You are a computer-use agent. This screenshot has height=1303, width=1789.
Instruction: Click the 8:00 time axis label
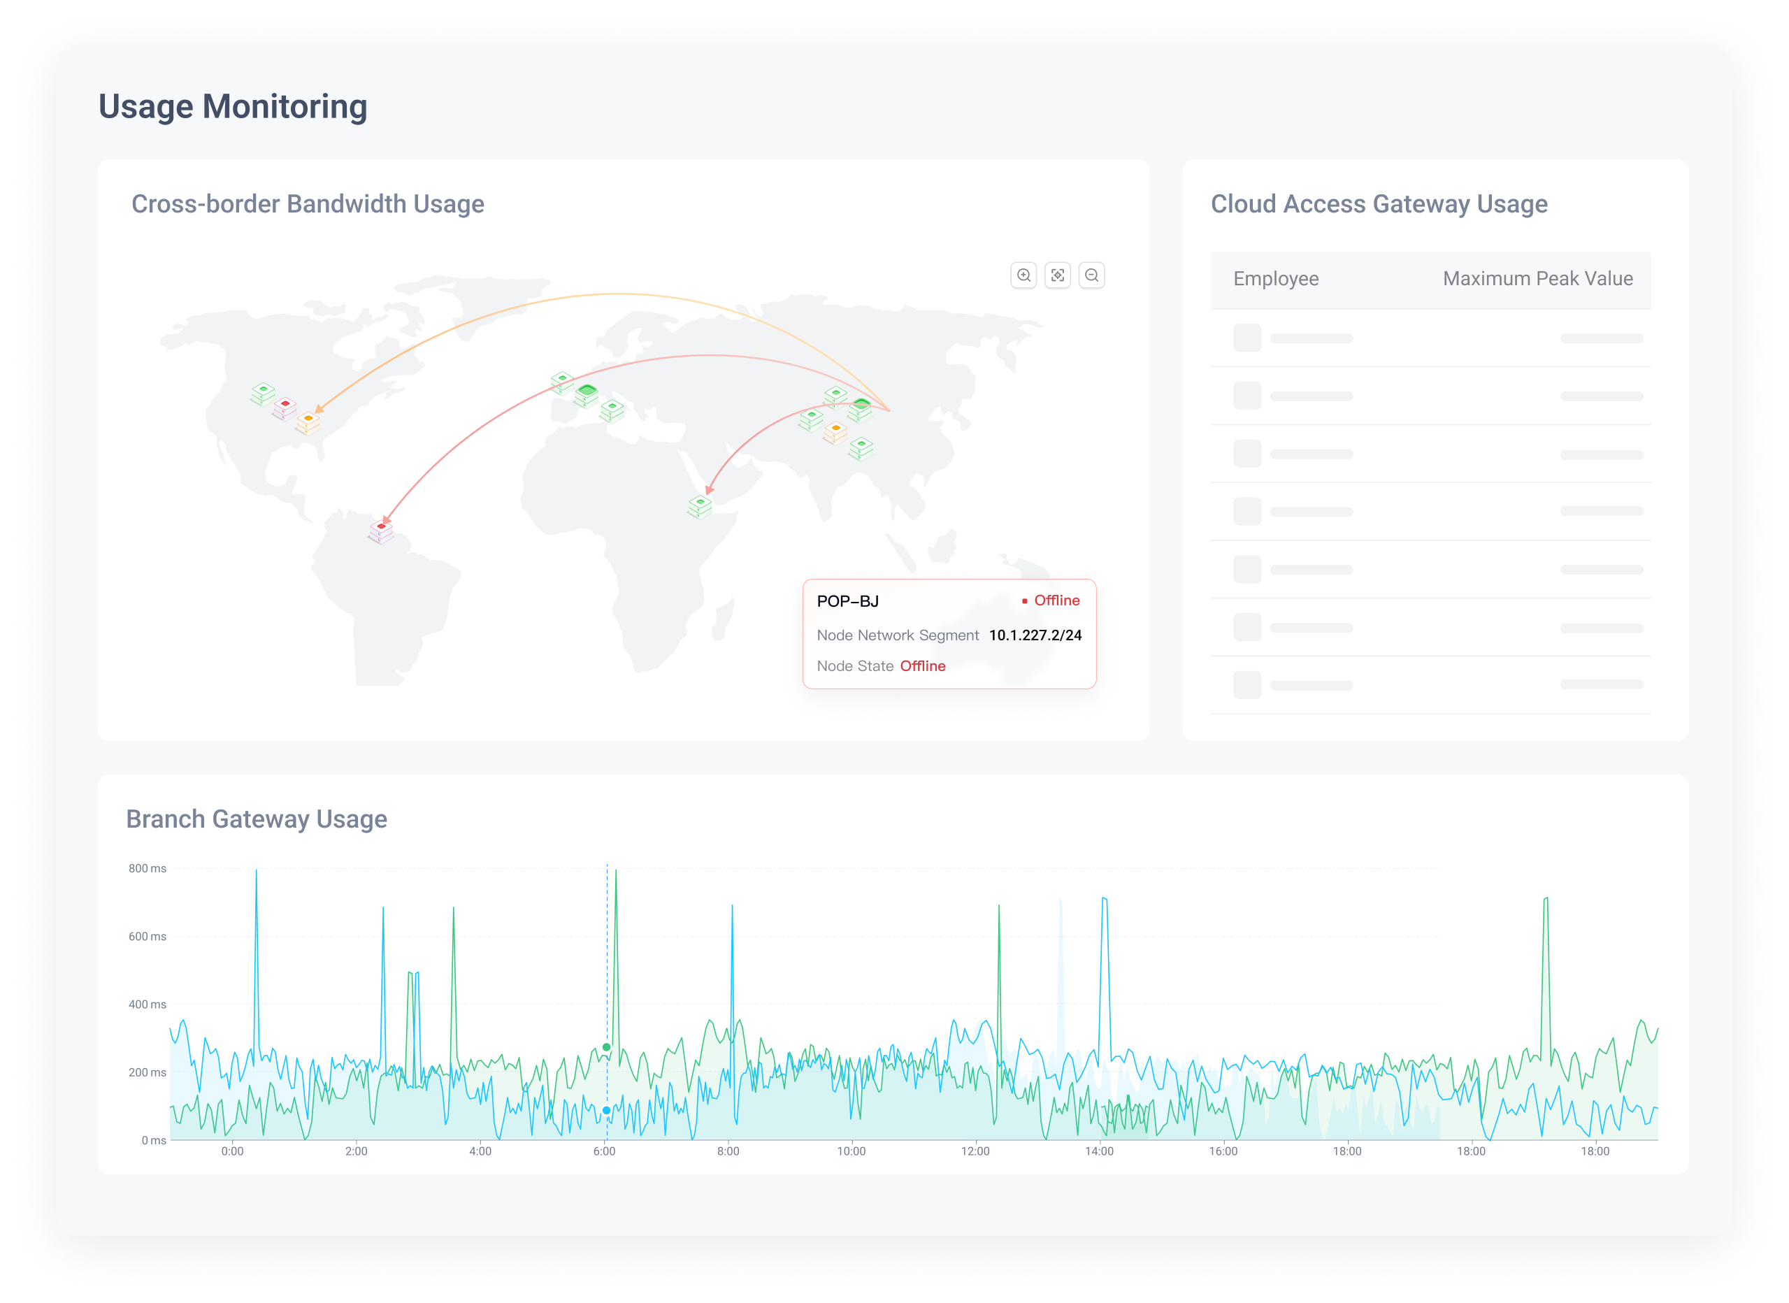(728, 1151)
